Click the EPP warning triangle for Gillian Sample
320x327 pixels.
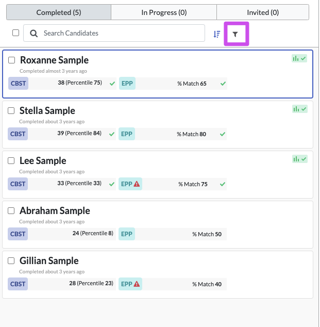coord(137,284)
